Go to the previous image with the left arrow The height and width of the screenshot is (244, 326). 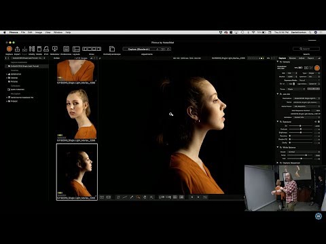pyautogui.click(x=192, y=197)
